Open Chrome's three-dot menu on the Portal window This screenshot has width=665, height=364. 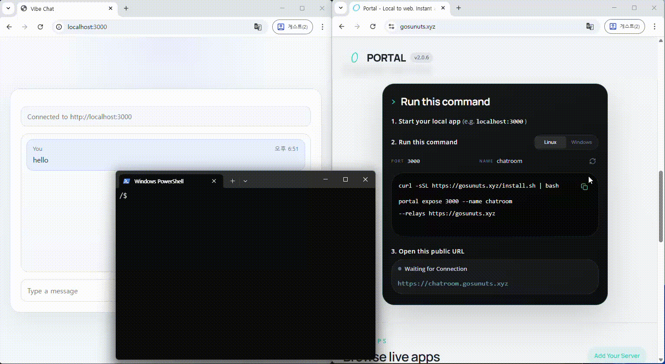tap(655, 26)
